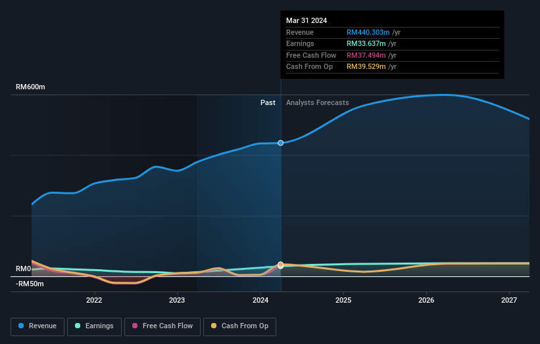This screenshot has height=344, width=540.
Task: Click the RM600m y-axis label
Action: (30, 87)
